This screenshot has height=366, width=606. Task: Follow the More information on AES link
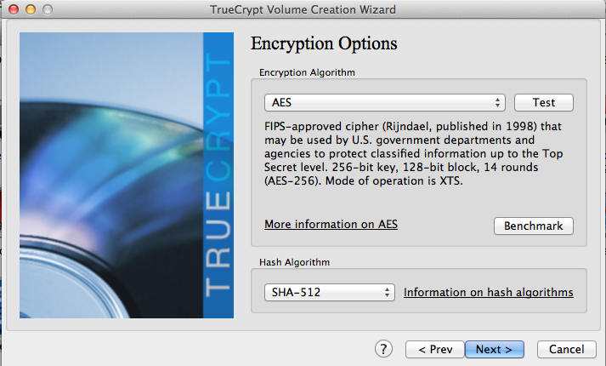tap(331, 225)
